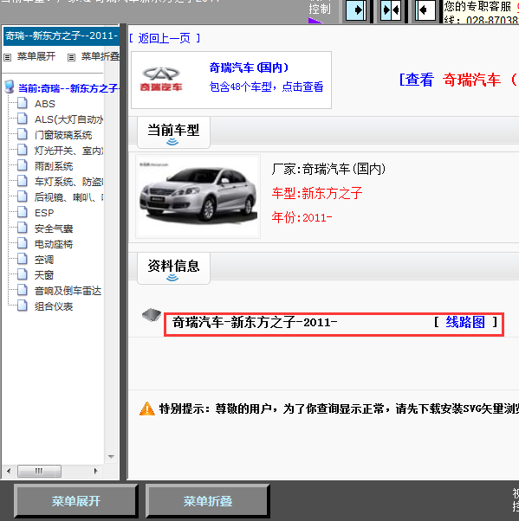Click the silver car thumbnail image
Screen dimensions: 519x521
(198, 196)
